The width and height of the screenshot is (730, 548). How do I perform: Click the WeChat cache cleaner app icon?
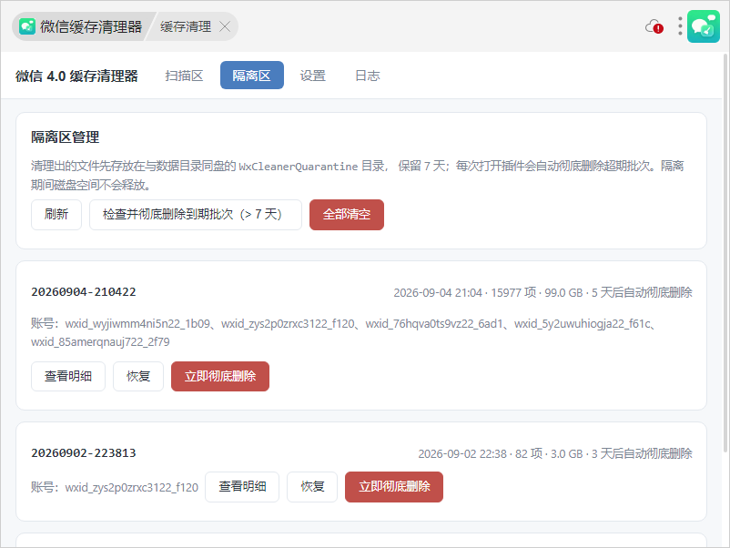click(27, 26)
